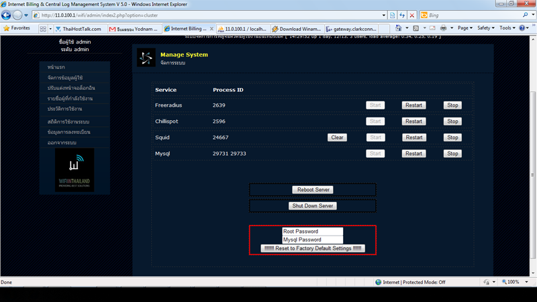Open สถิติการใช้งานระบบ sidebar link

click(x=68, y=121)
